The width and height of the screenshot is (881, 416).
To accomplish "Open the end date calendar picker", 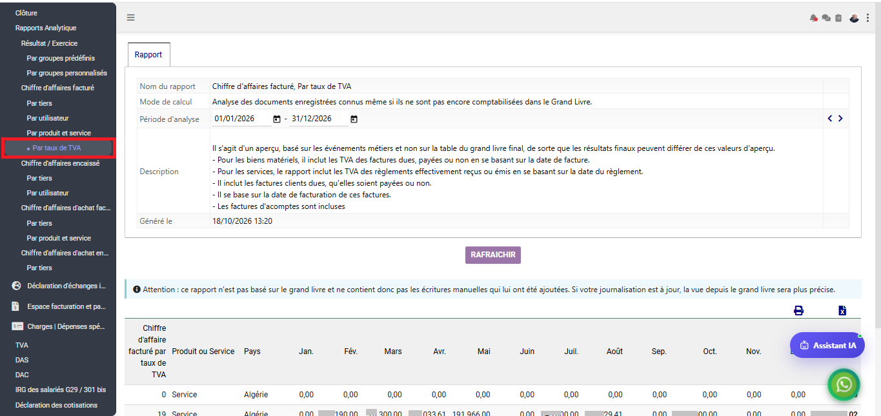I will tap(354, 119).
